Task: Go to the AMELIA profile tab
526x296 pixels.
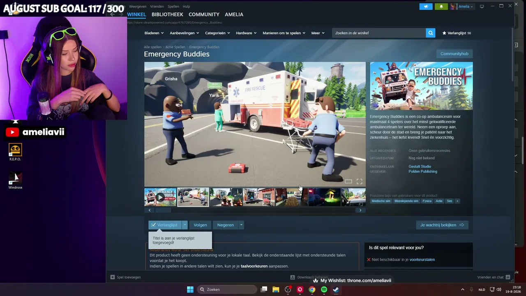Action: coord(234,14)
